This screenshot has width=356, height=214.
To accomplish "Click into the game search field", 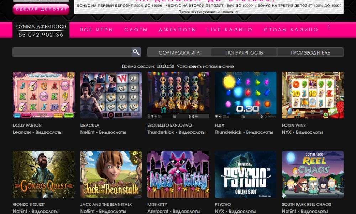I will click(x=72, y=52).
